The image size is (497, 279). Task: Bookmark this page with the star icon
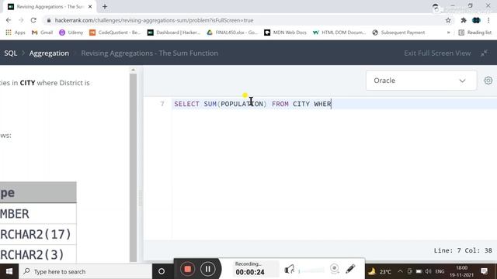click(448, 20)
